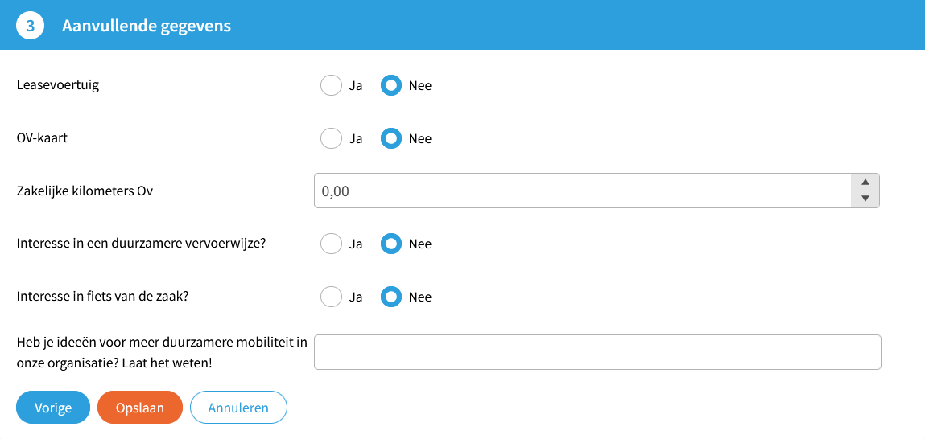This screenshot has height=439, width=925.
Task: Click the Nee label next to OV-kaart
Action: click(x=420, y=138)
